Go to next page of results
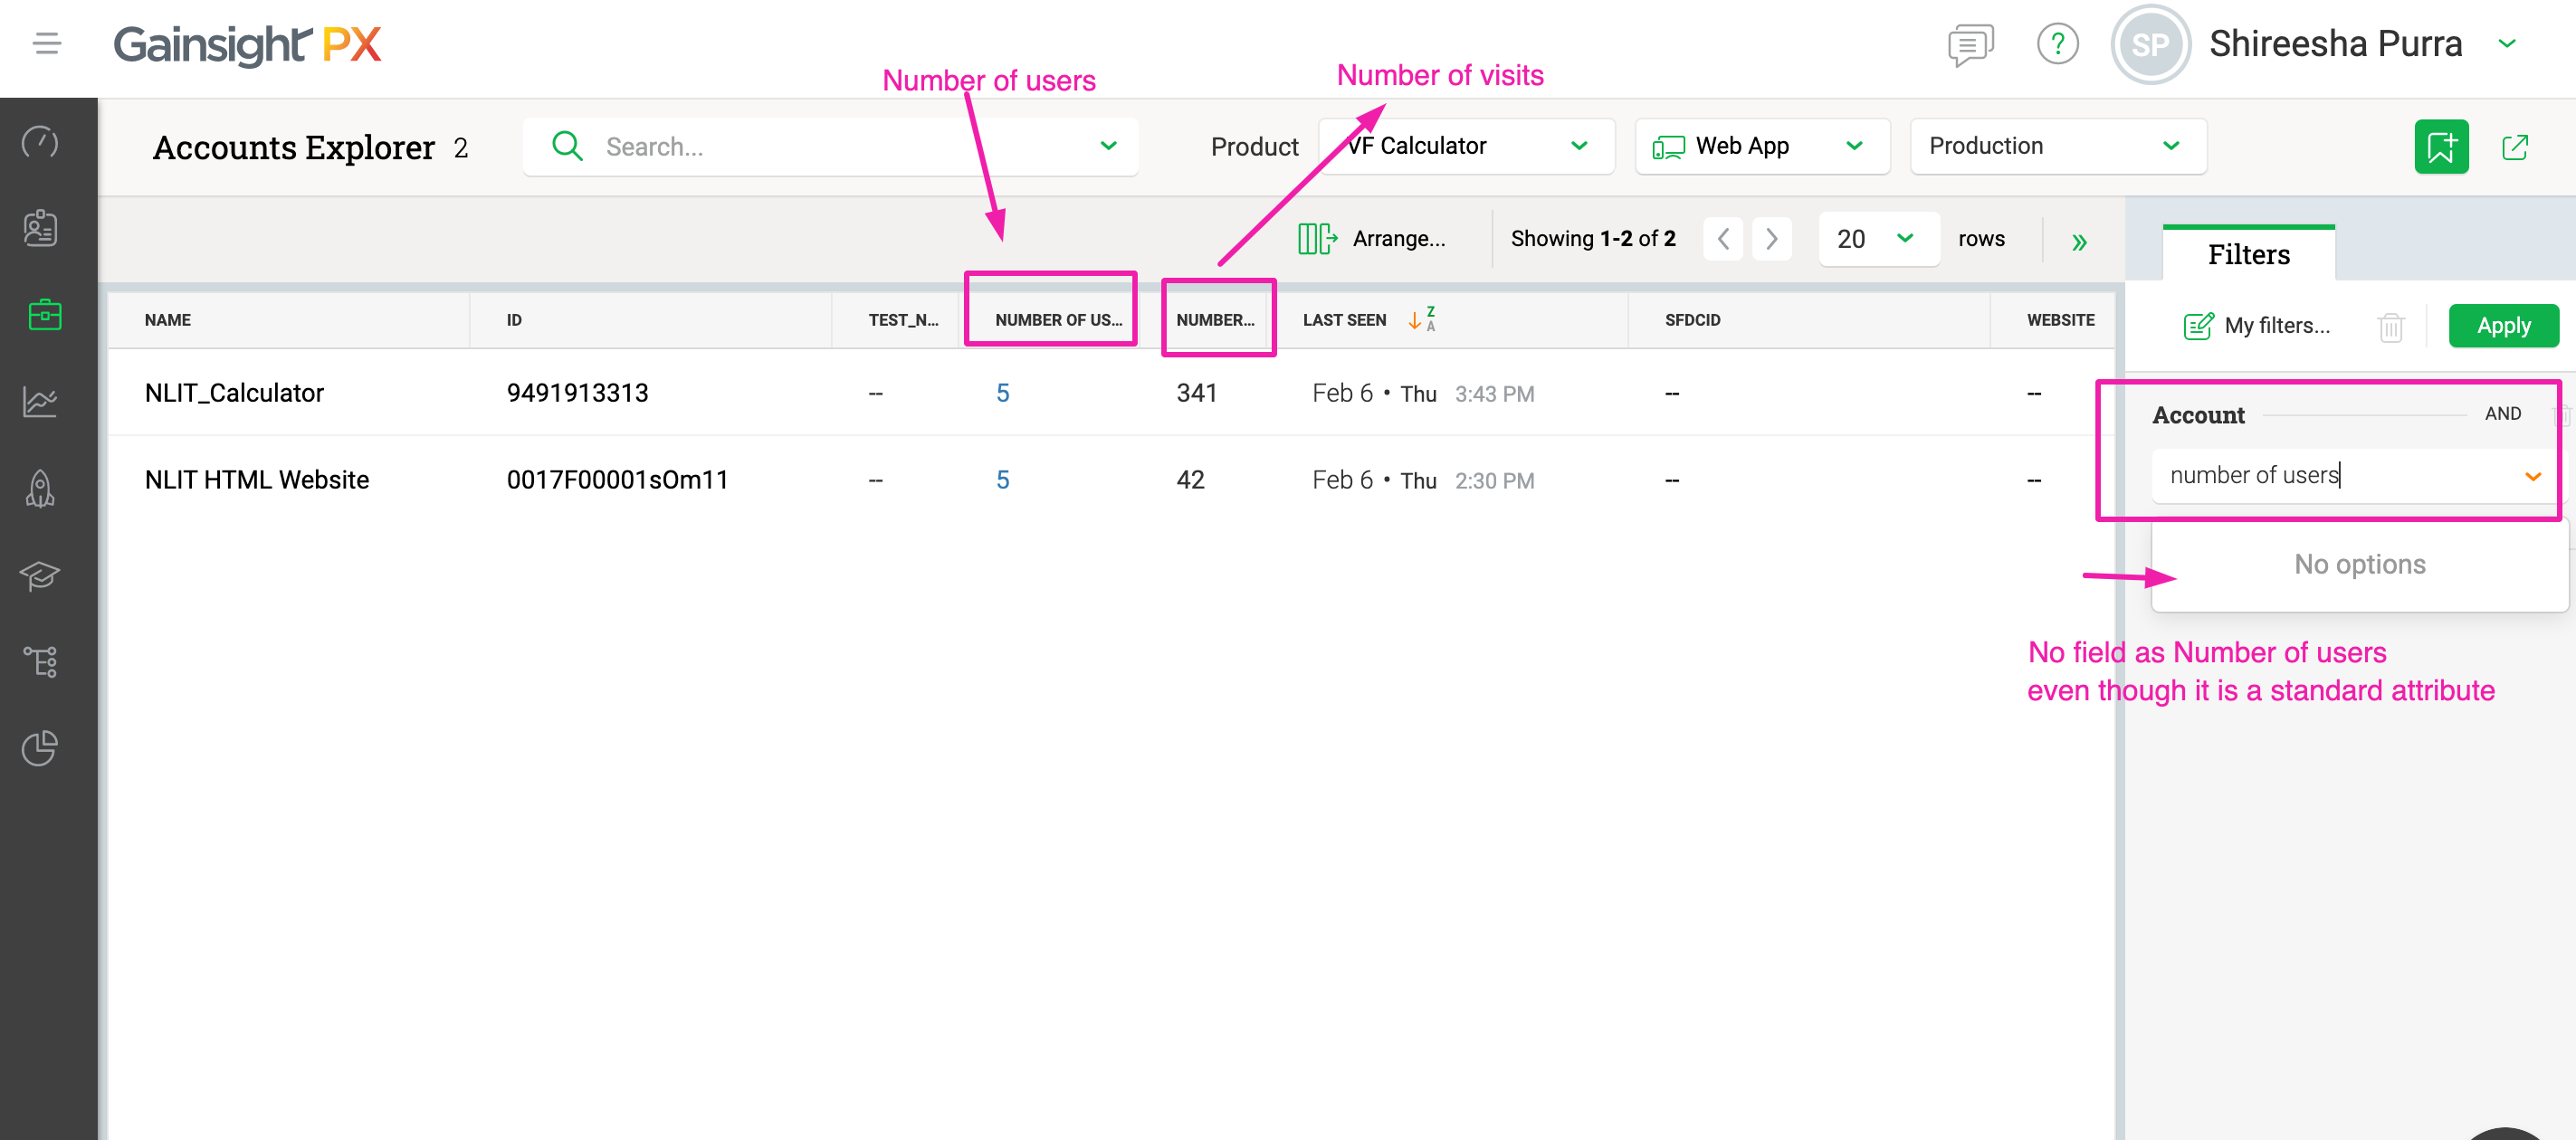The width and height of the screenshot is (2576, 1140). click(x=1771, y=238)
